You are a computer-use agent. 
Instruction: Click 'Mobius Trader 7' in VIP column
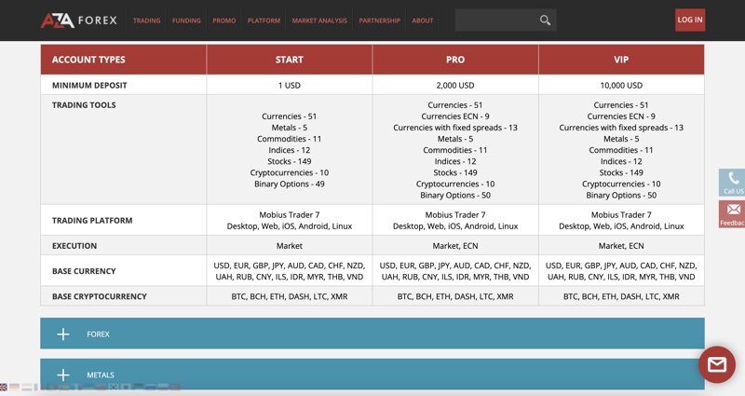[x=621, y=215]
